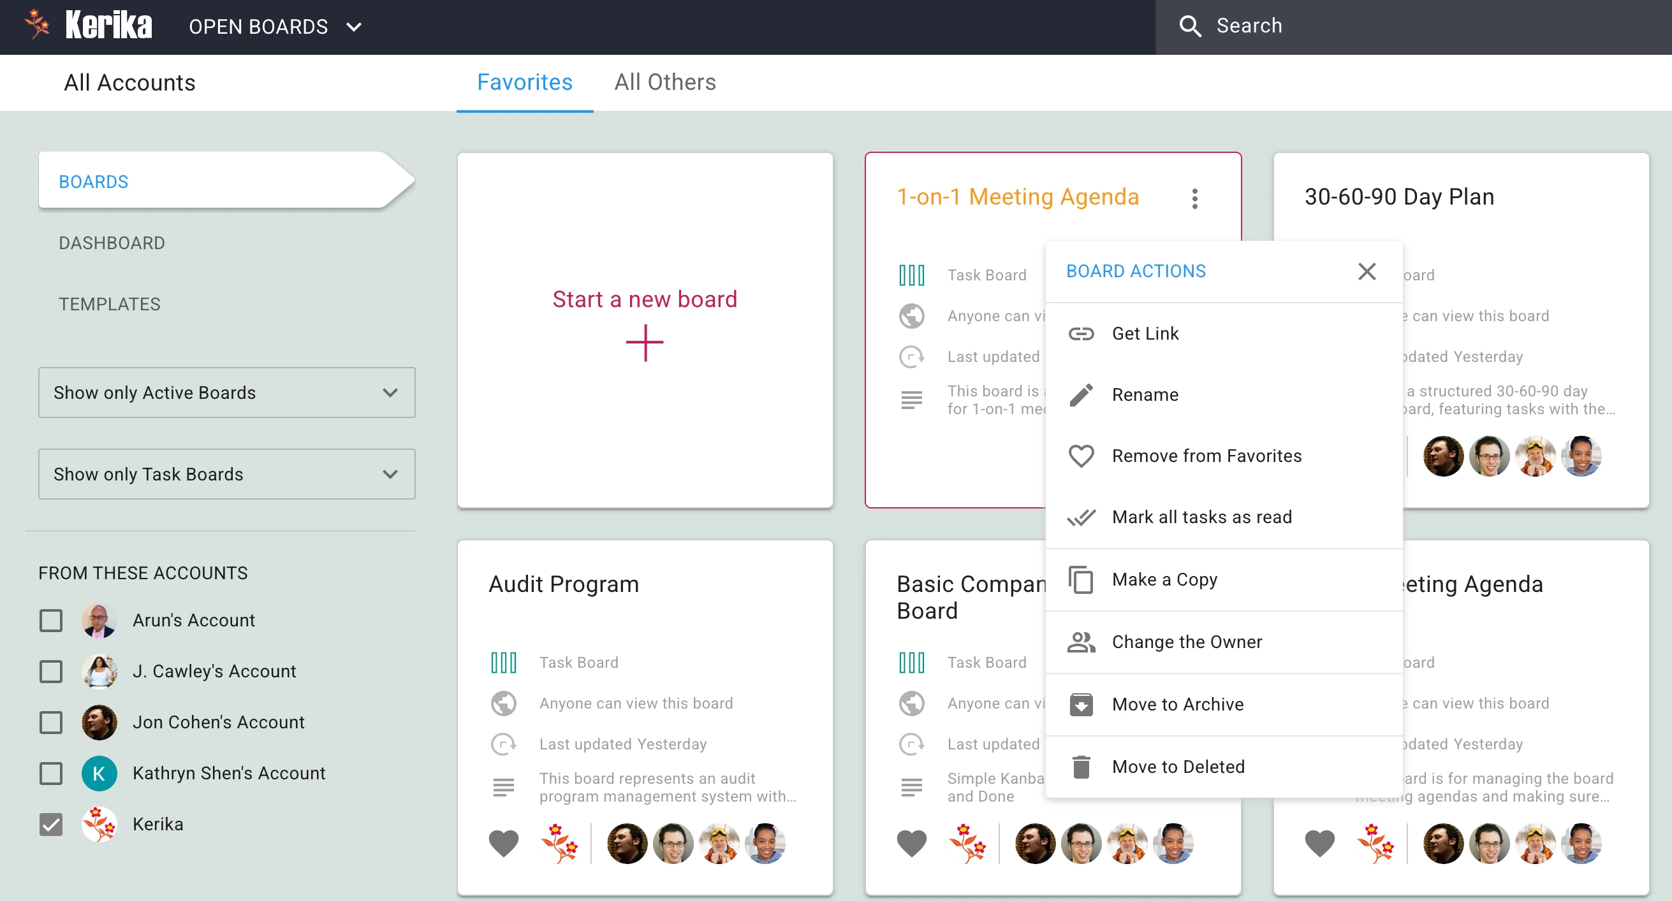Click the magnifier search icon
This screenshot has width=1672, height=901.
pos(1191,26)
